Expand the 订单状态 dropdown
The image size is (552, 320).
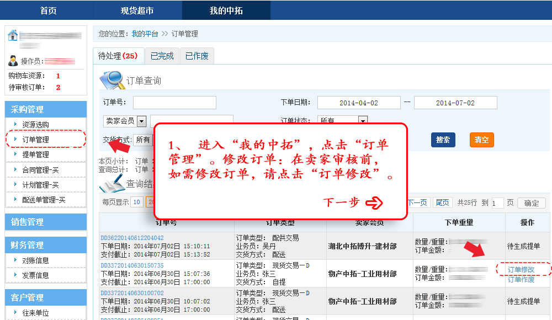click(363, 120)
